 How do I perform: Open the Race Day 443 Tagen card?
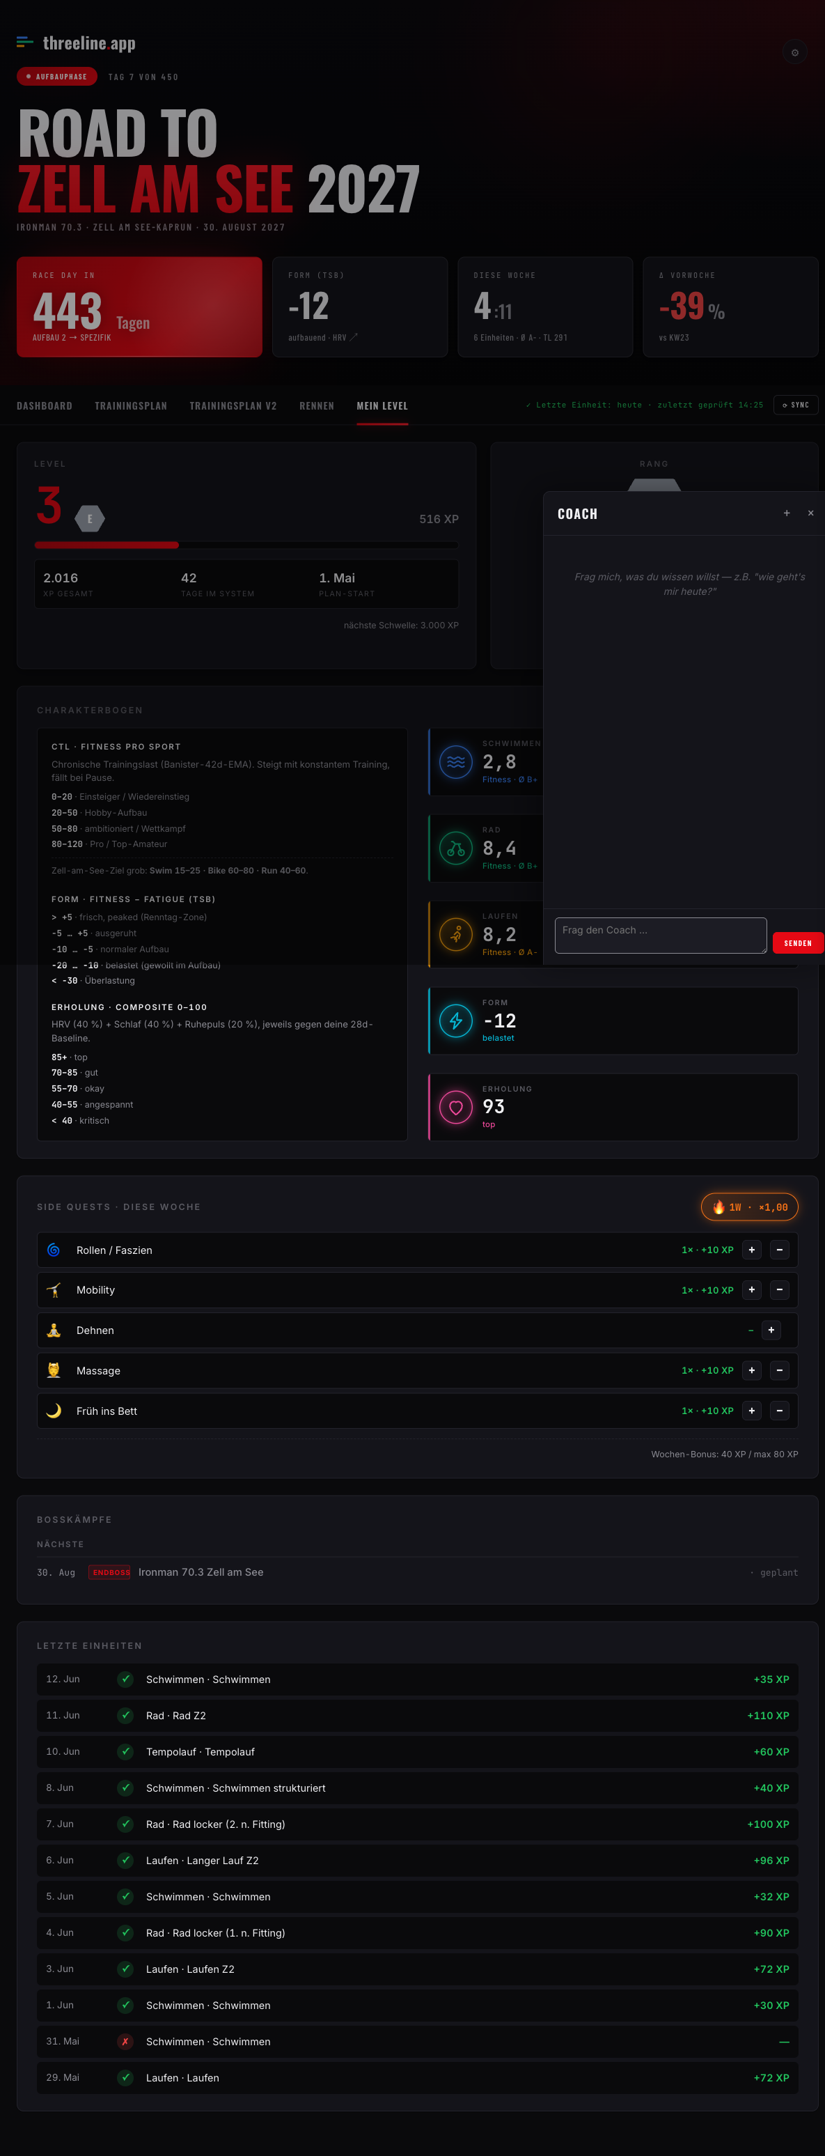[x=139, y=307]
